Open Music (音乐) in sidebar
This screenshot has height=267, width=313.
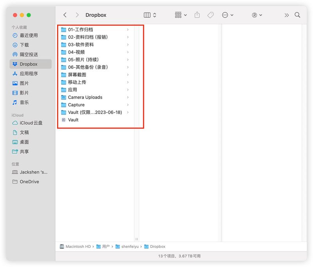[31, 102]
